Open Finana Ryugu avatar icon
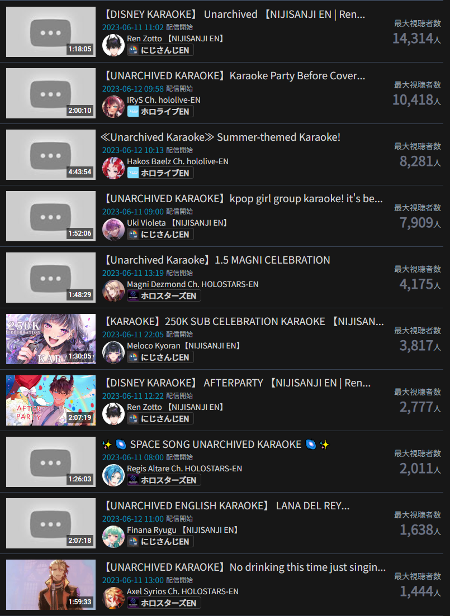 113,536
